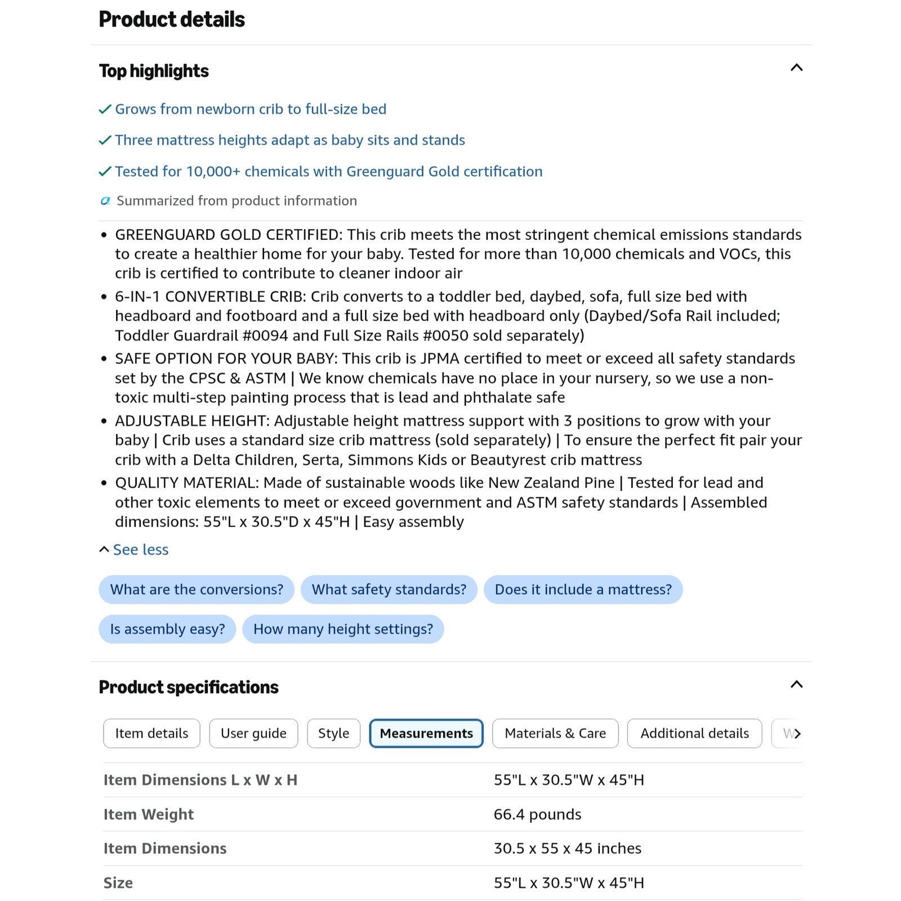Open the Additional details tab
Viewport: 901px width, 901px height.
click(x=694, y=733)
